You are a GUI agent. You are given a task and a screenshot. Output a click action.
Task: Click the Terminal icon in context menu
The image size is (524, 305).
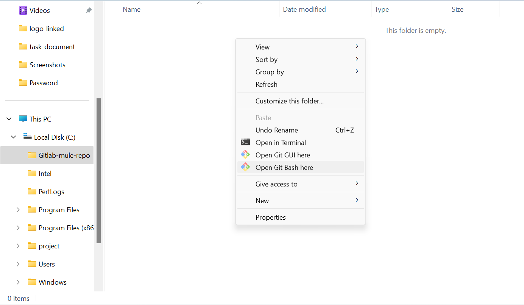pos(245,142)
